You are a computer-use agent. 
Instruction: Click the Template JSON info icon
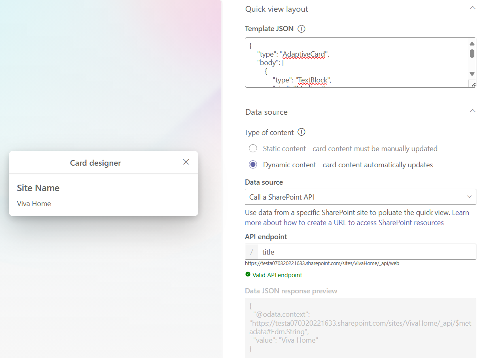pos(301,29)
